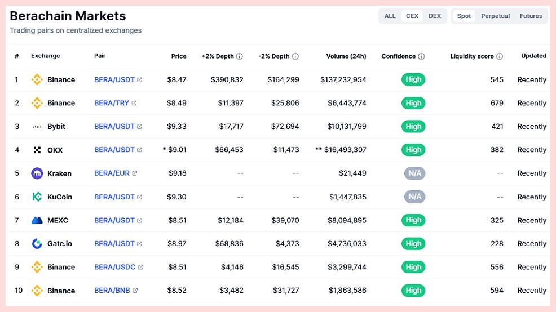Switch to the Perpetual tab

[495, 16]
